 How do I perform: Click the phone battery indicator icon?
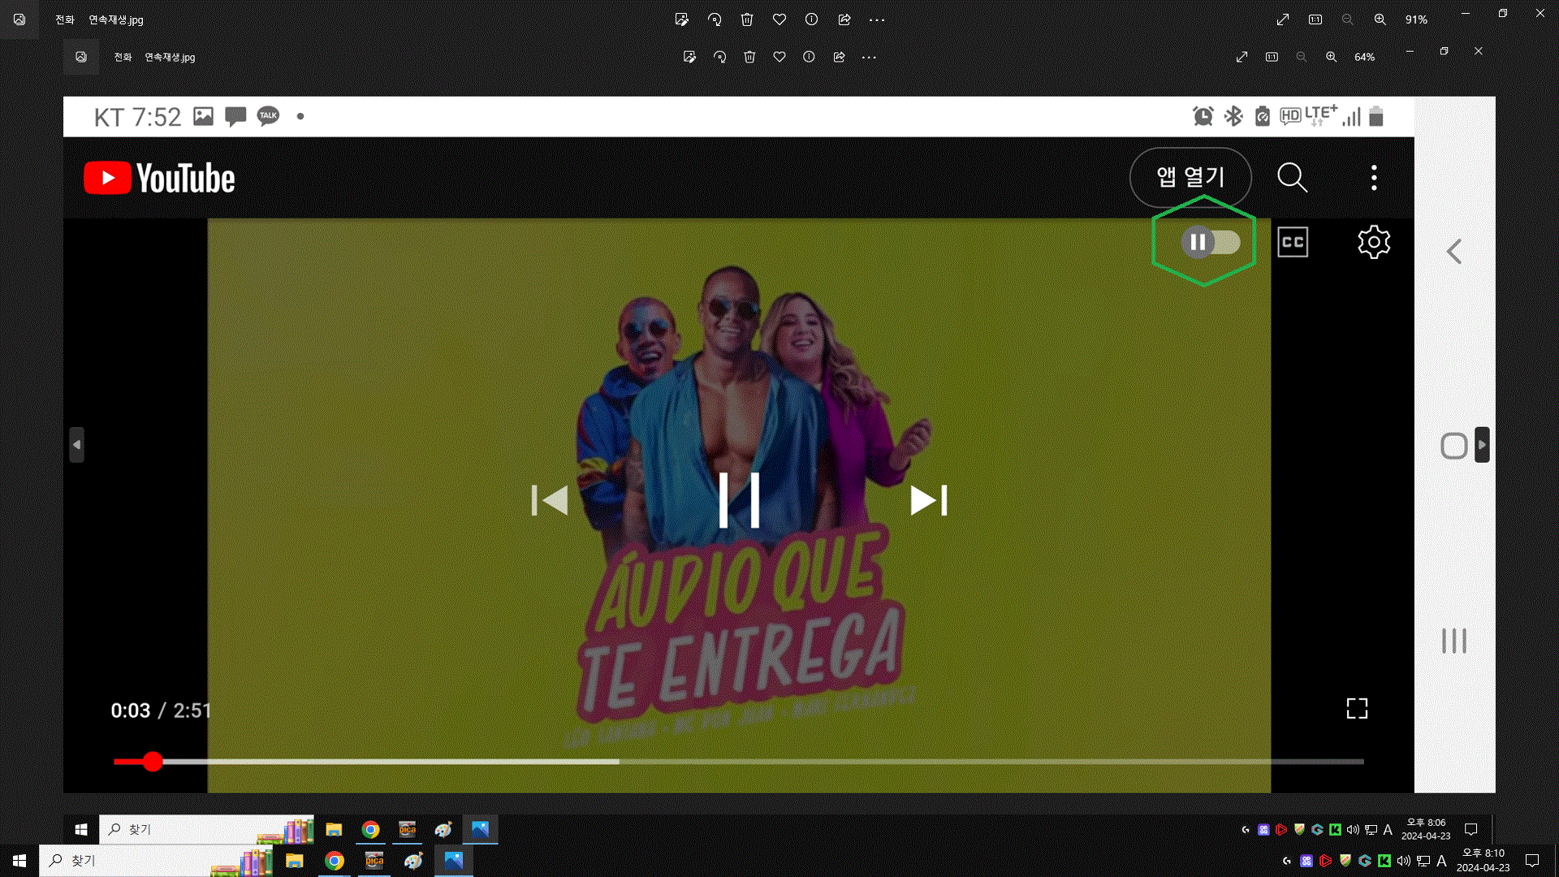[1375, 116]
